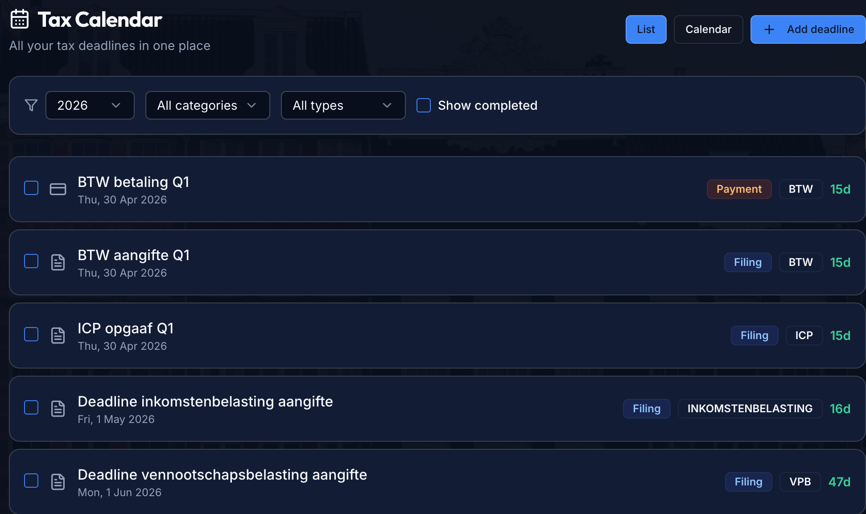Click the credit card icon for BTW betaling Q1

58,189
